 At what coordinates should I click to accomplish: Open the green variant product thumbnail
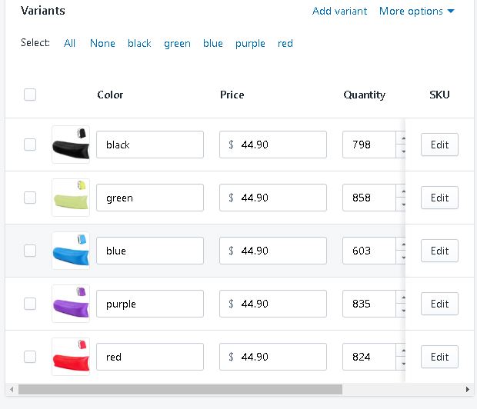click(71, 198)
